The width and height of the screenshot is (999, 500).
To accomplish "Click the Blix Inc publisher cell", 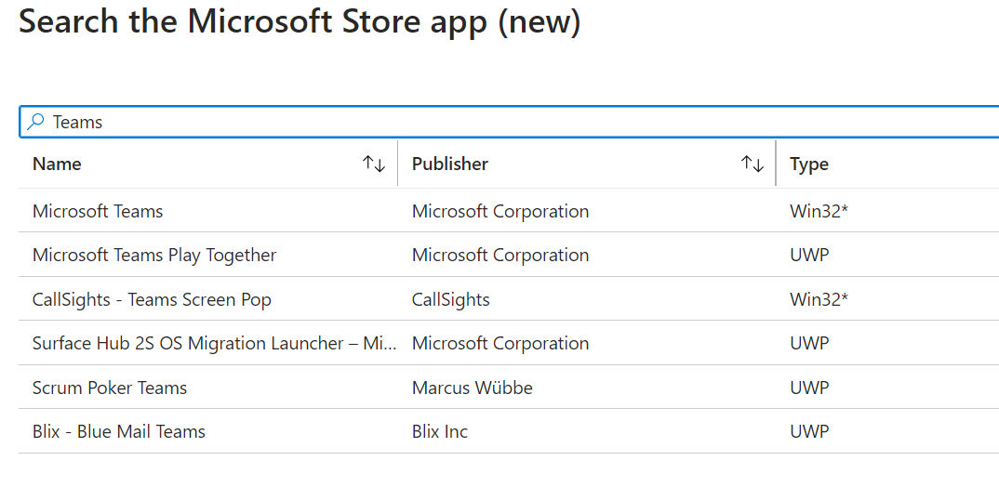I will [440, 431].
